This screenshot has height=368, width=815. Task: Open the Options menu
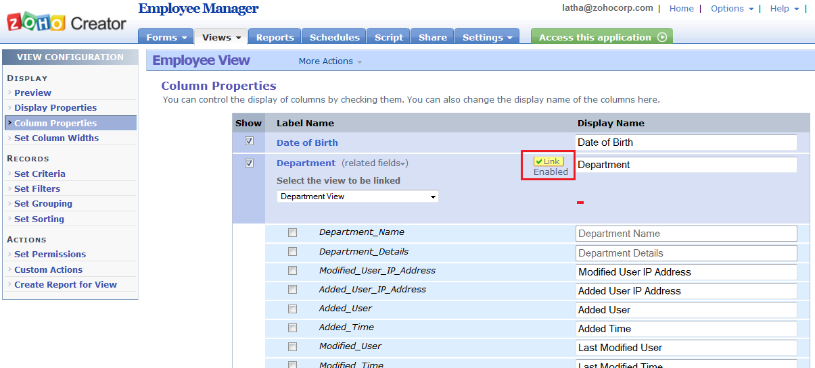click(x=732, y=8)
